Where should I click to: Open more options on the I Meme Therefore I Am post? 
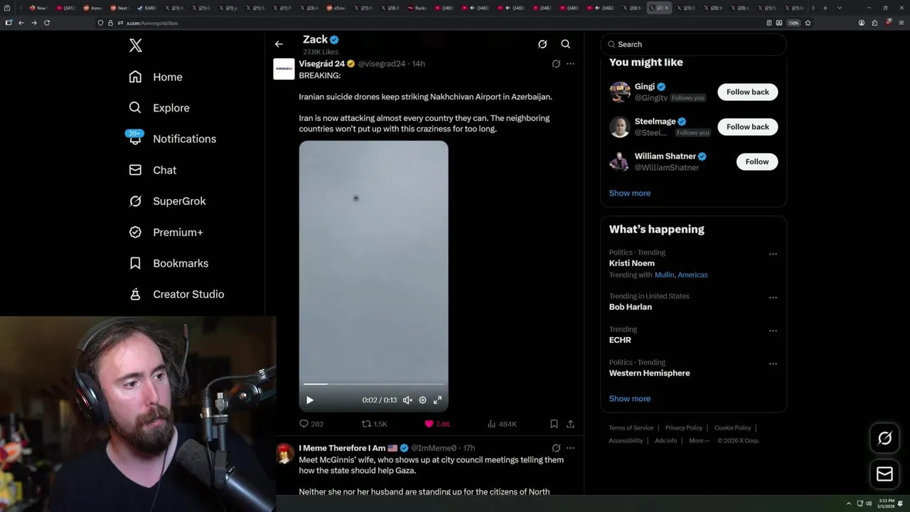[570, 448]
